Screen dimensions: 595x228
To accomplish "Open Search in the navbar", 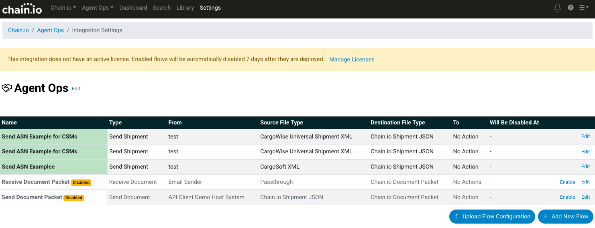I will [162, 8].
